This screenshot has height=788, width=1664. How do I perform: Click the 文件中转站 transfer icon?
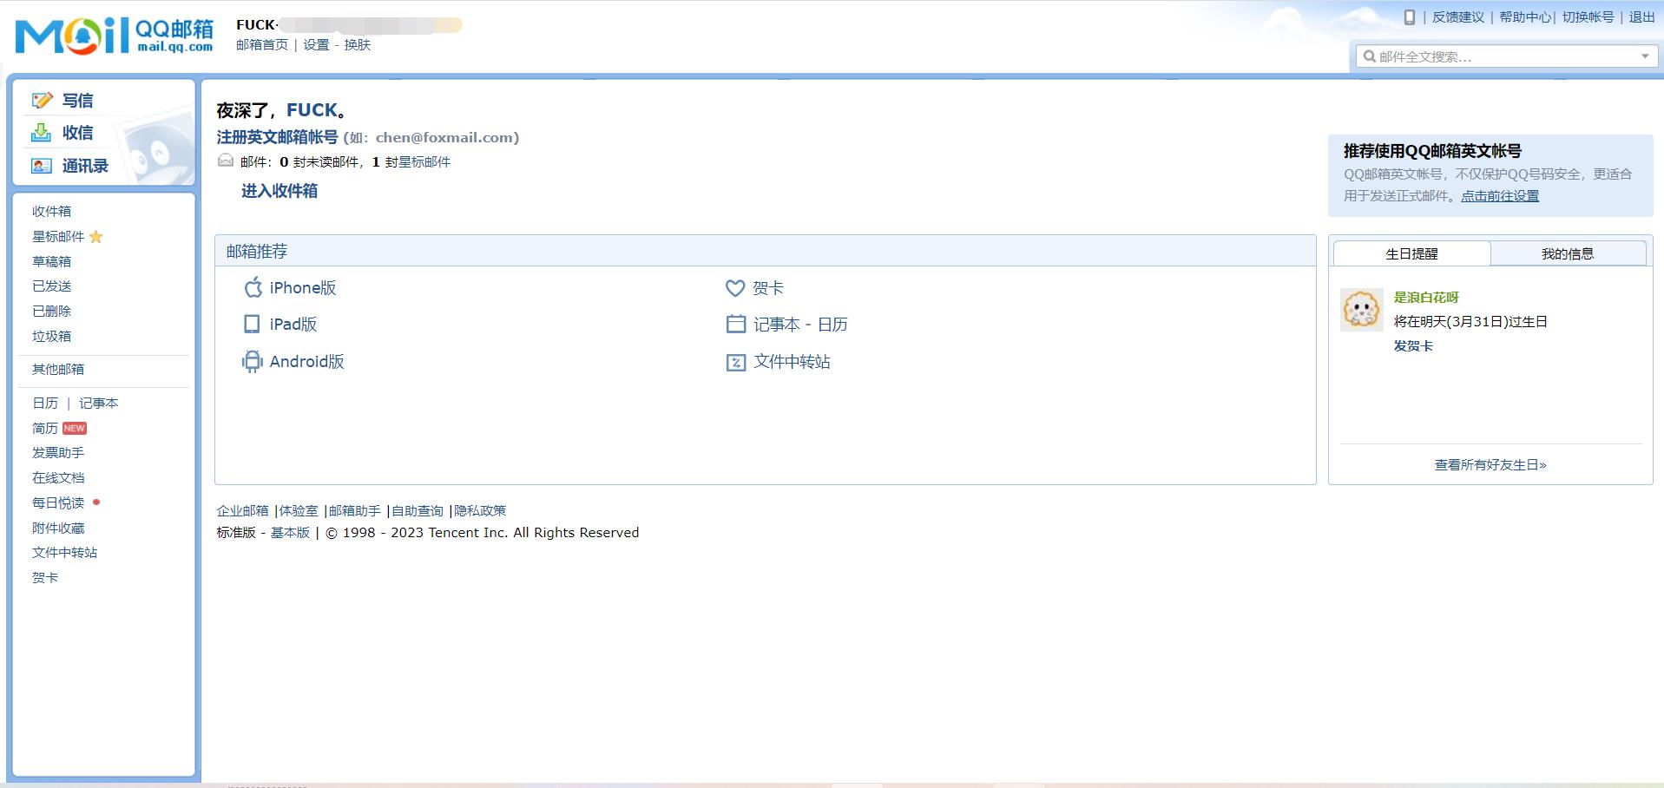point(735,362)
